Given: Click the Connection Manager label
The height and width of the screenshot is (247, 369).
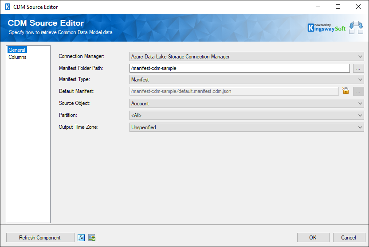Looking at the screenshot, I should pos(82,56).
